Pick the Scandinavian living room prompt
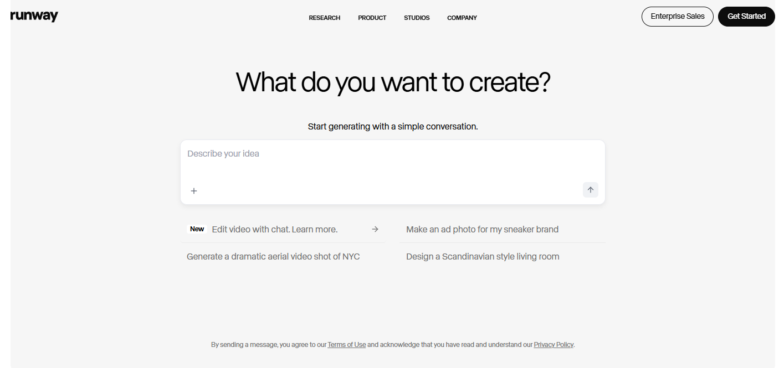 coord(483,256)
